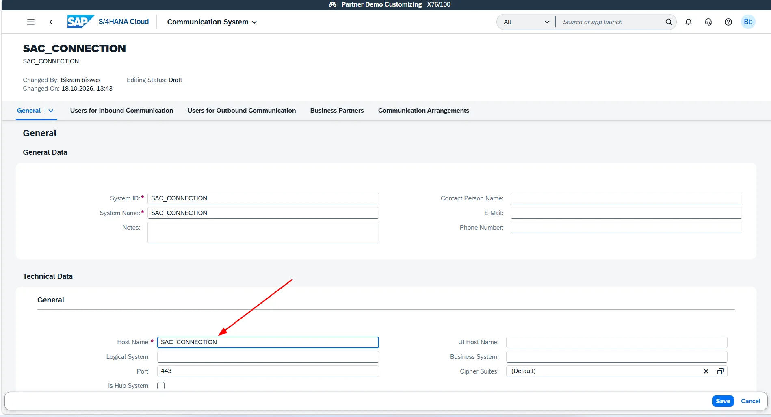This screenshot has width=771, height=417.
Task: Click the System ID input field
Action: click(x=263, y=198)
